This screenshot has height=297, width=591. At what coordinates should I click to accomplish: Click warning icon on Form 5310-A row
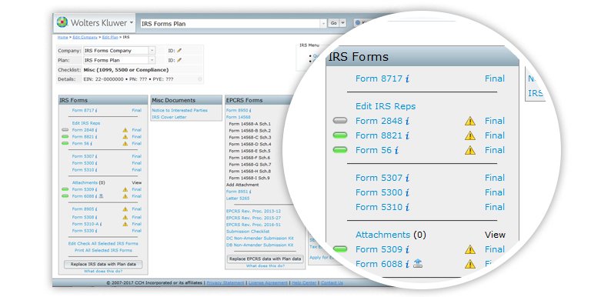pos(125,224)
